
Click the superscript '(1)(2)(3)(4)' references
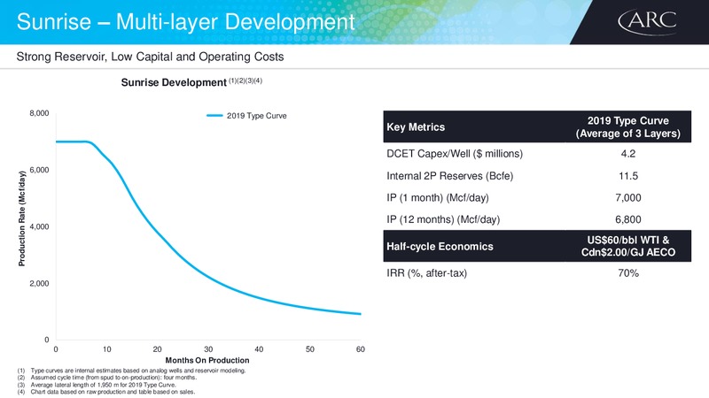coord(245,80)
